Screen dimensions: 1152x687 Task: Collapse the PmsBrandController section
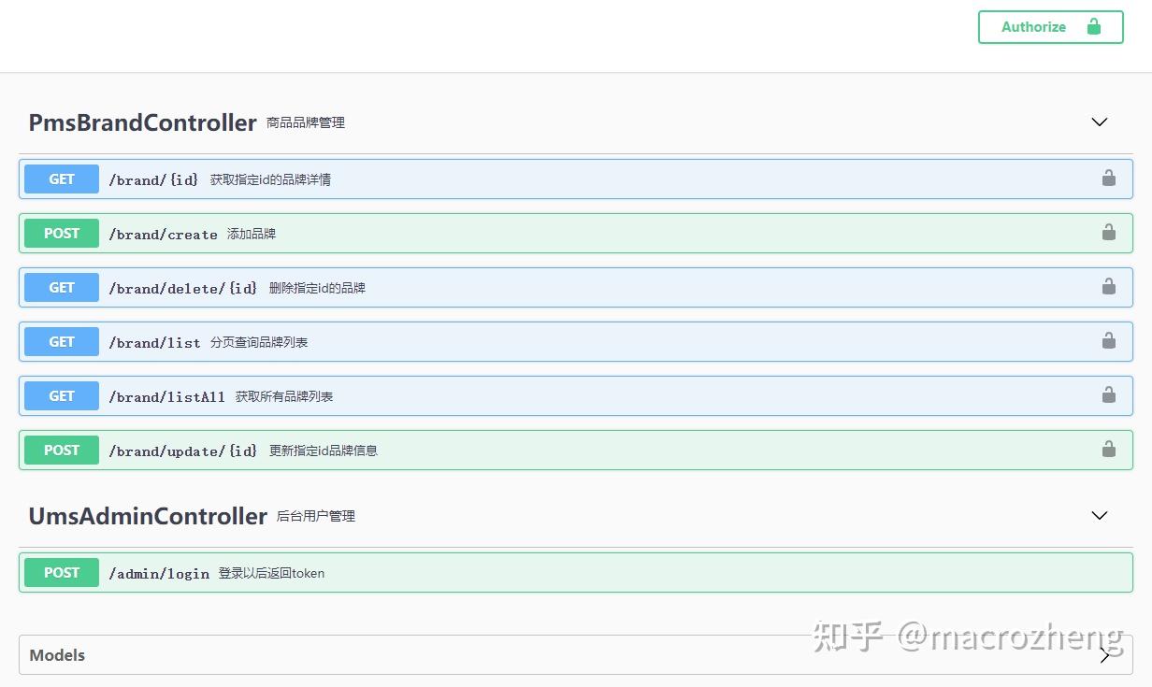(1099, 122)
